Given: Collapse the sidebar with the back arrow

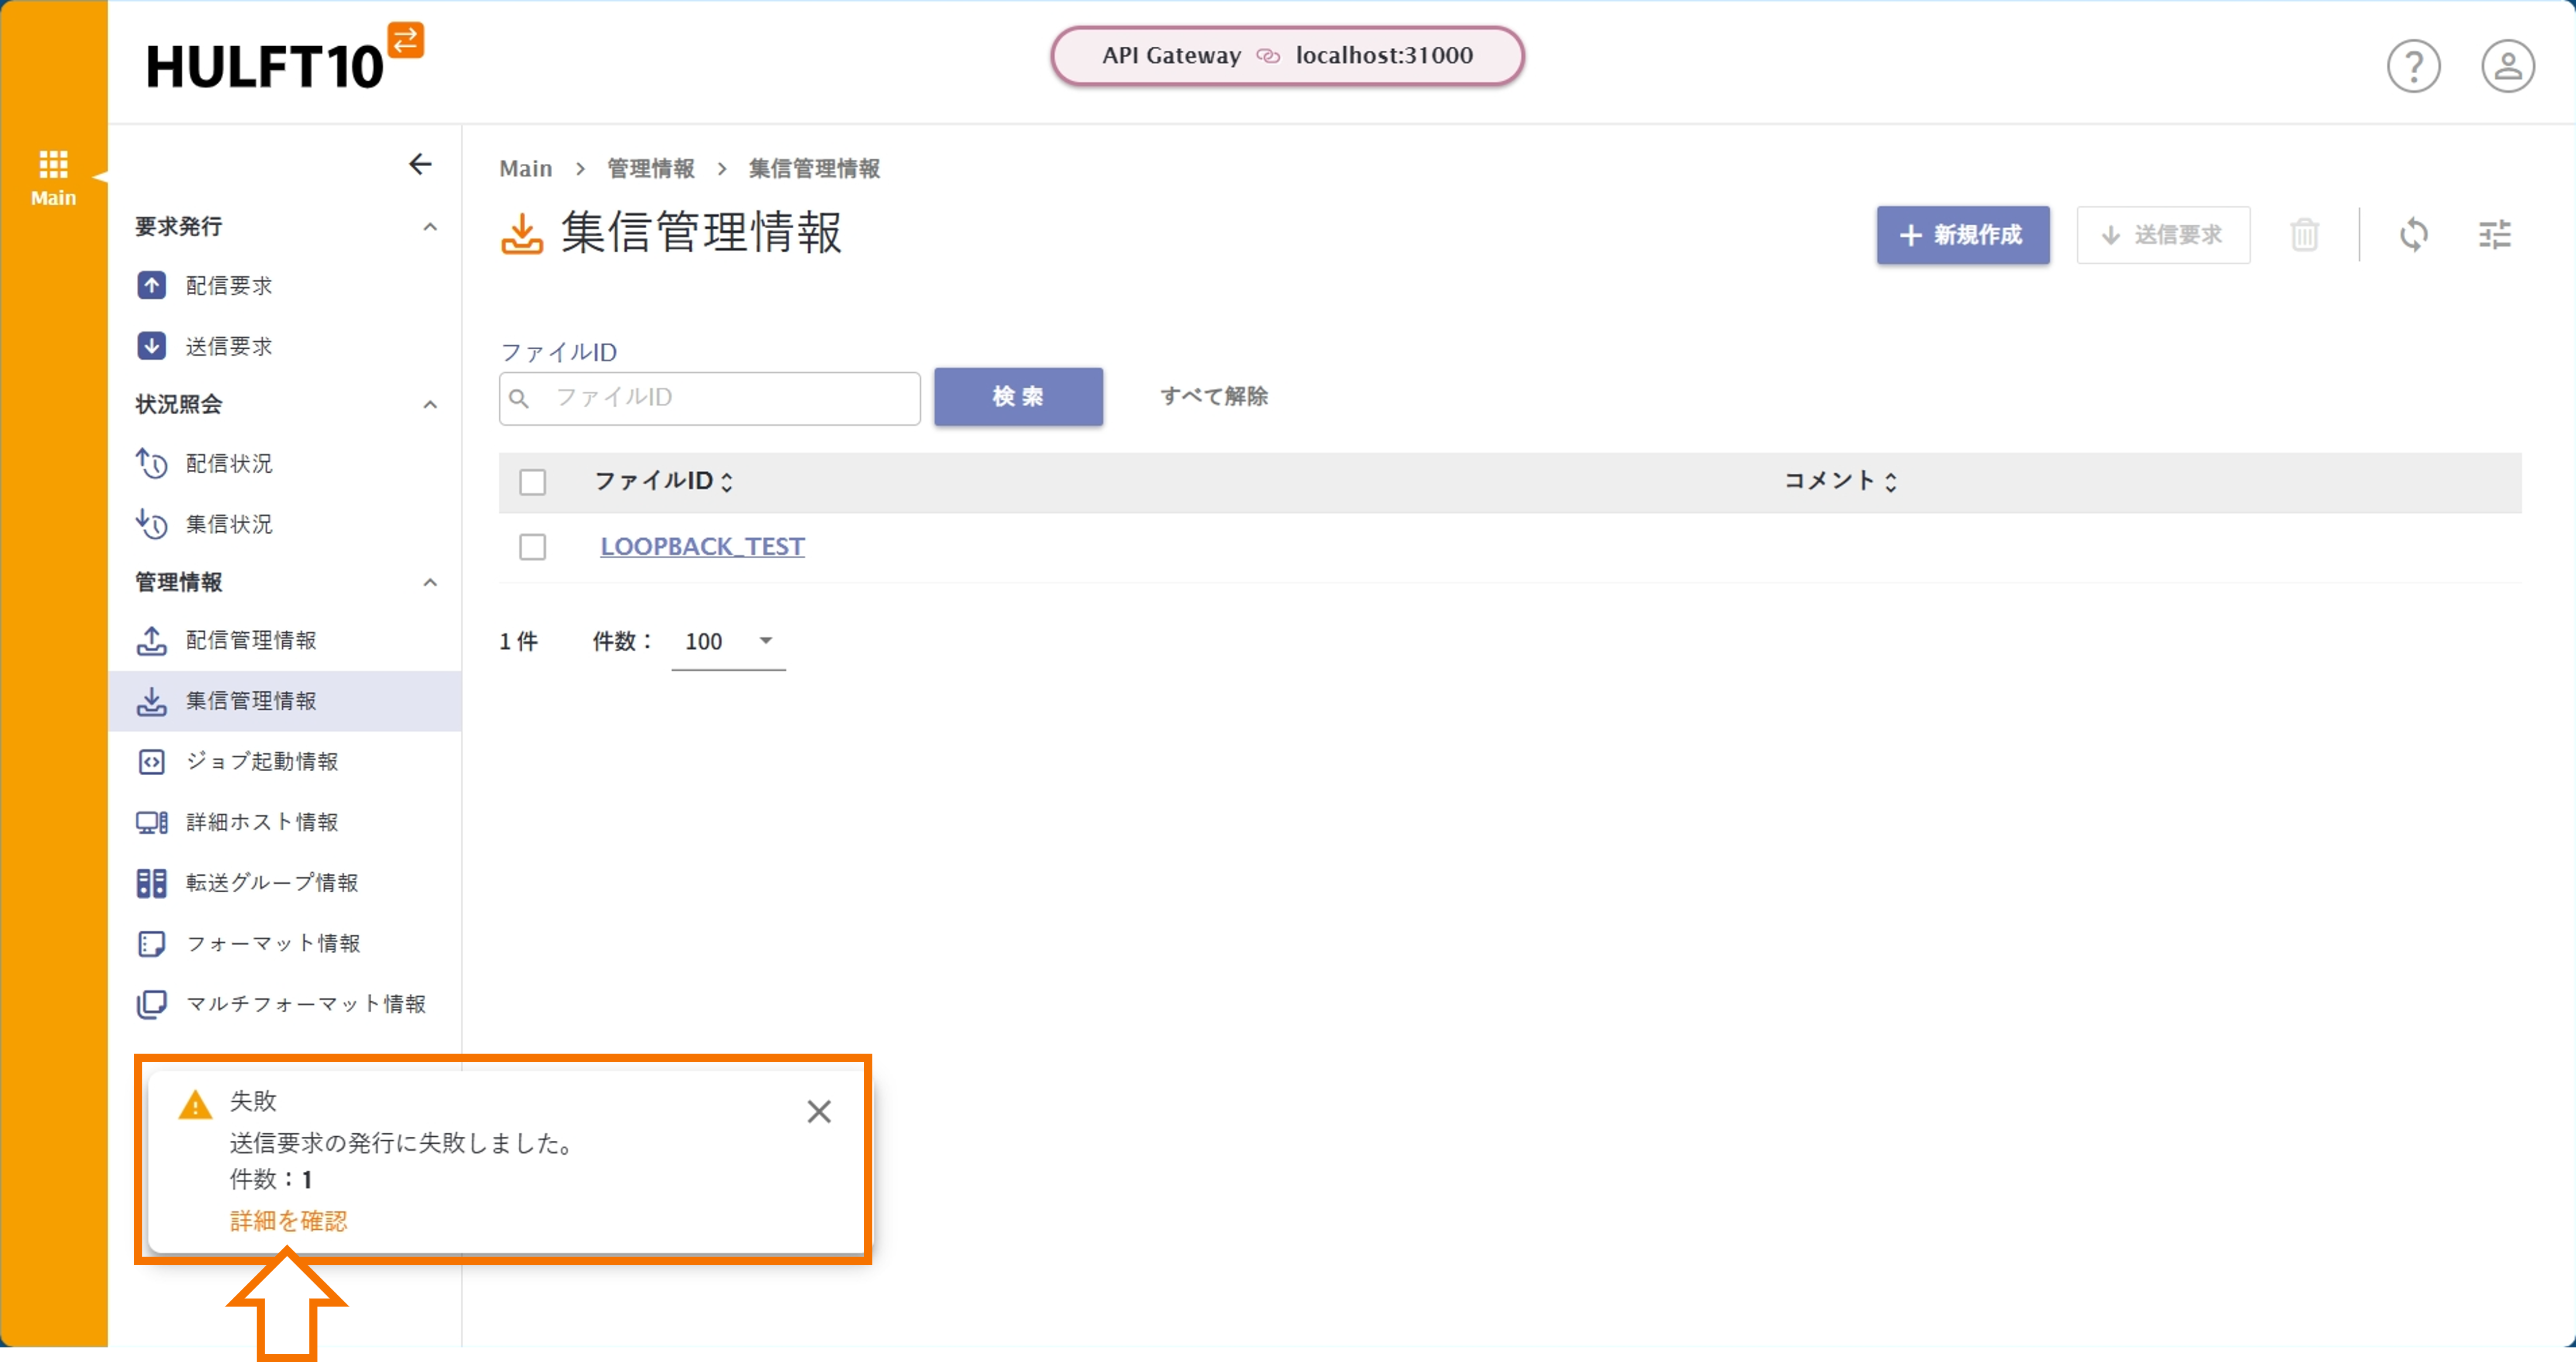Looking at the screenshot, I should (x=420, y=164).
